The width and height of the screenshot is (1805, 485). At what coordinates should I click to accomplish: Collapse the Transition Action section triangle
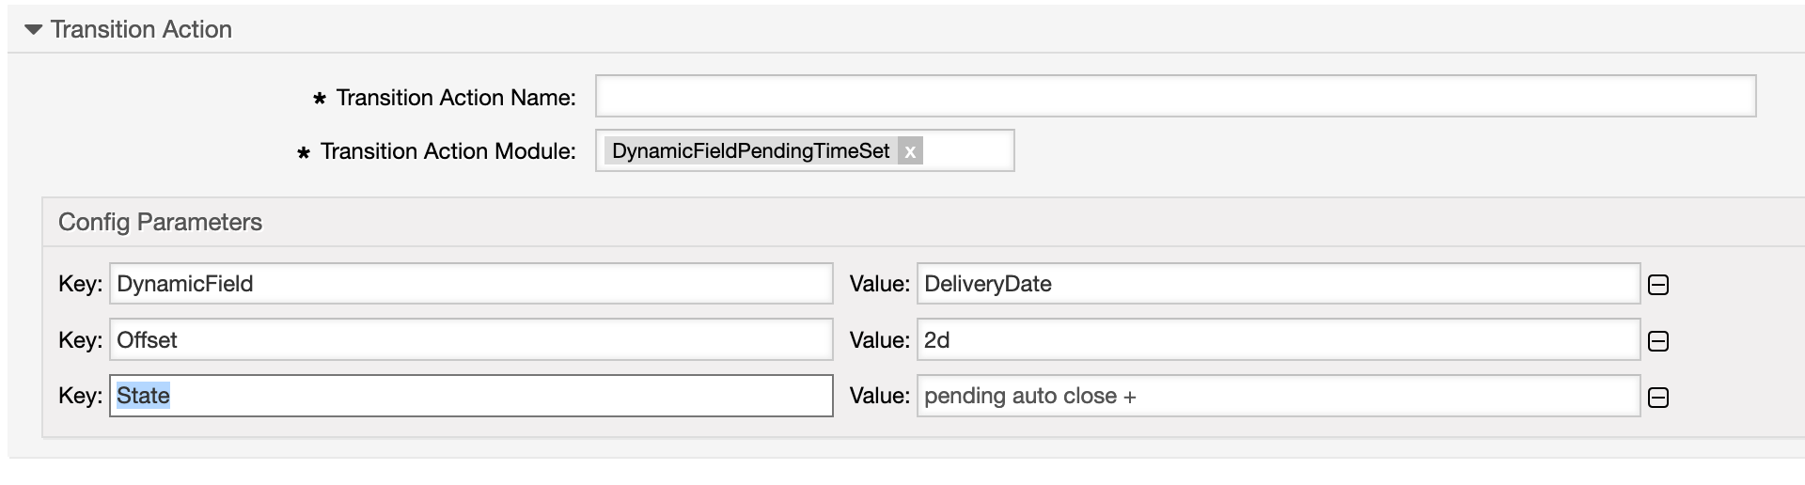[x=34, y=30]
